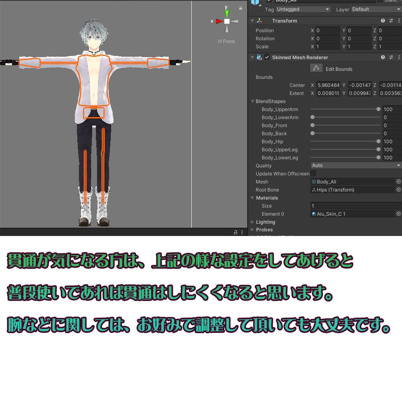Click the Body_Hip label
Screen dimensions: 402x402
click(x=272, y=142)
